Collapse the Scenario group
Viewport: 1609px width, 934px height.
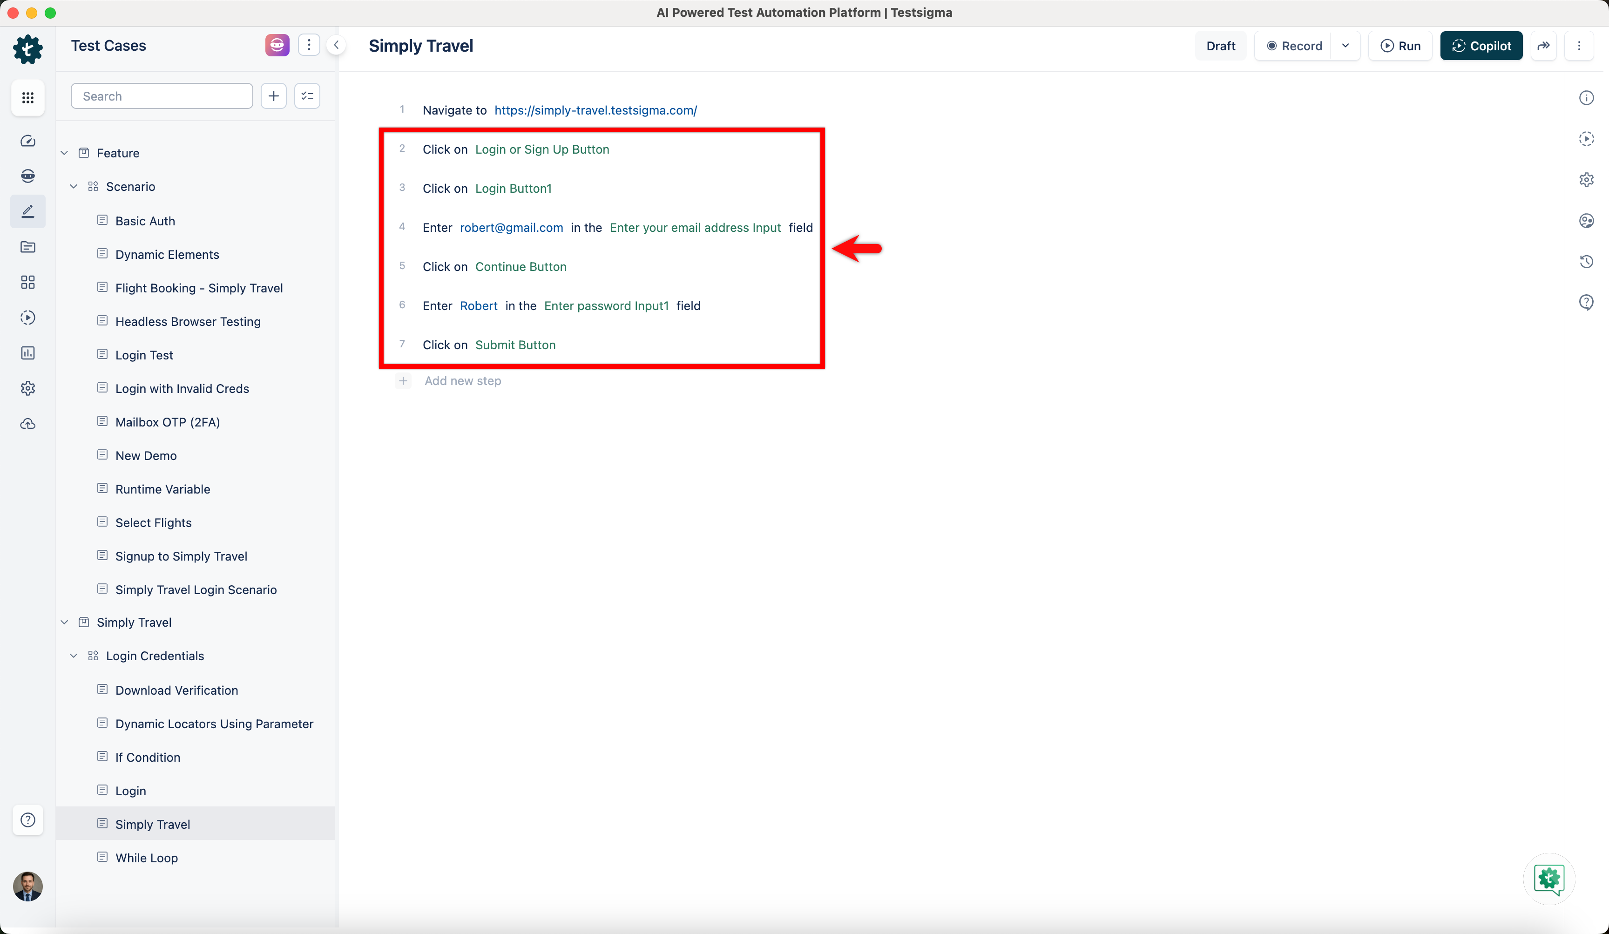(x=74, y=186)
